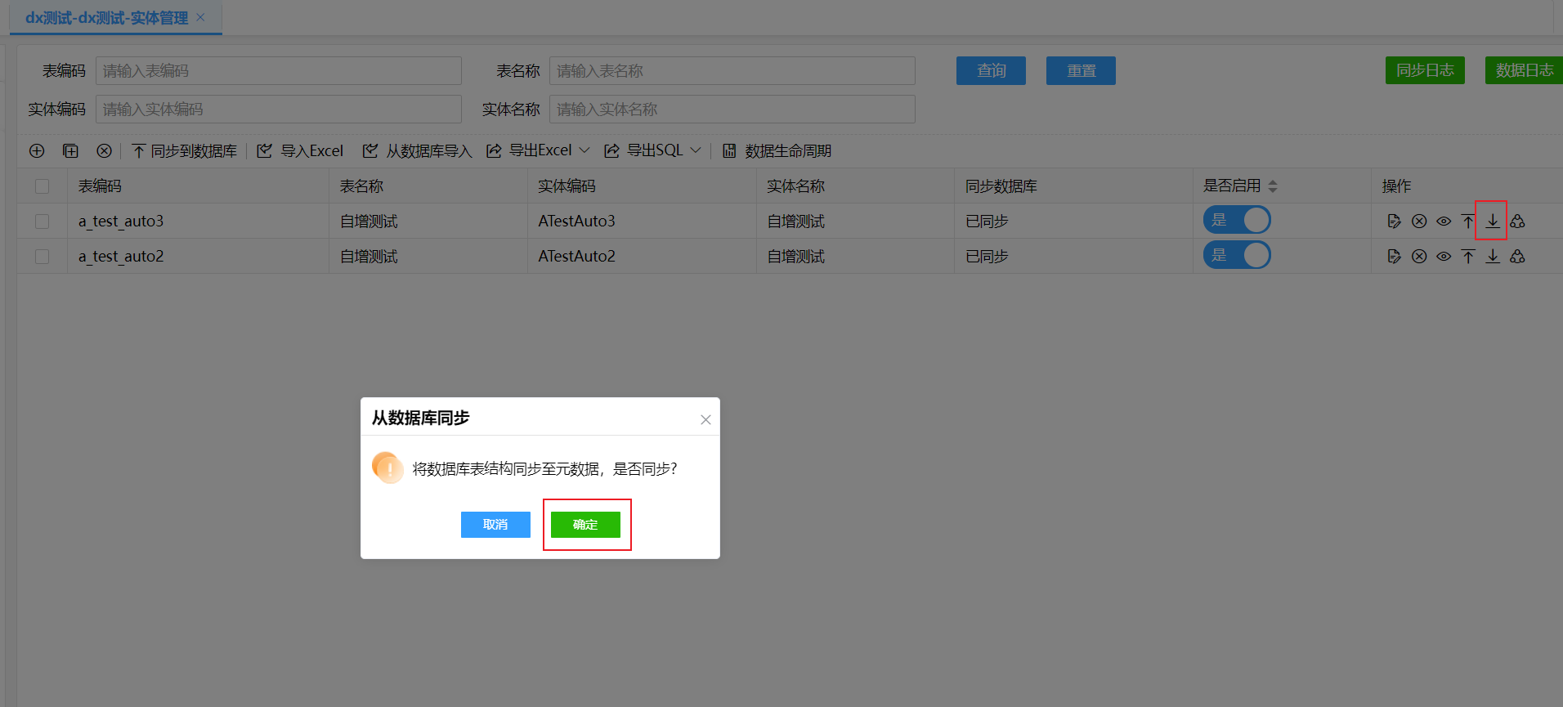Click 确定 button in dialog
Screen dimensions: 1563x707
(x=585, y=525)
